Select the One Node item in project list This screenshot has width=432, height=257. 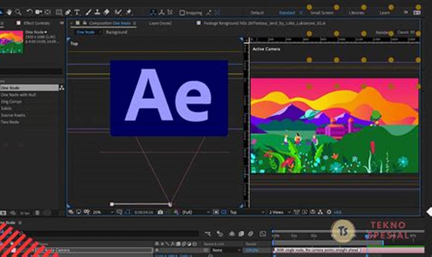(x=29, y=88)
